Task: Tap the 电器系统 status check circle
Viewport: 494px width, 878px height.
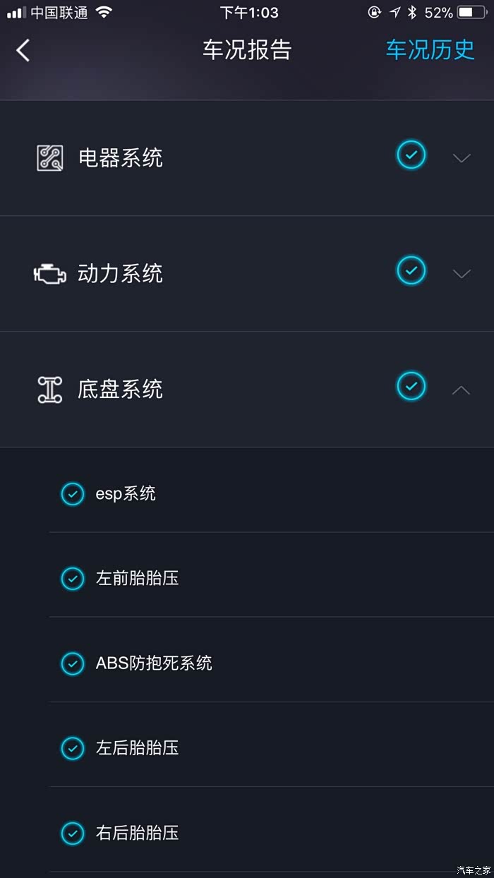Action: [x=411, y=155]
